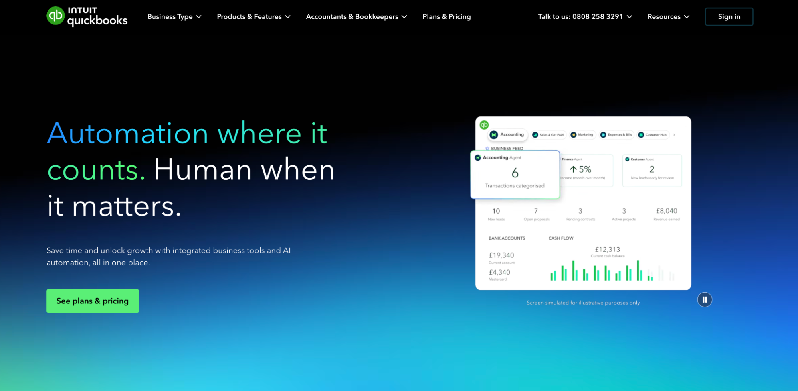Click the Accounting tab icon in preview
This screenshot has height=391, width=798.
494,135
